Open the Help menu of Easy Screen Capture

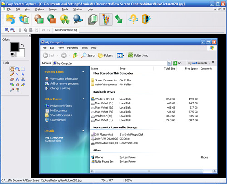[x=90, y=9]
